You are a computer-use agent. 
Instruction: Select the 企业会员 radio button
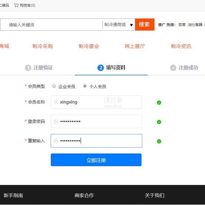pos(54,86)
